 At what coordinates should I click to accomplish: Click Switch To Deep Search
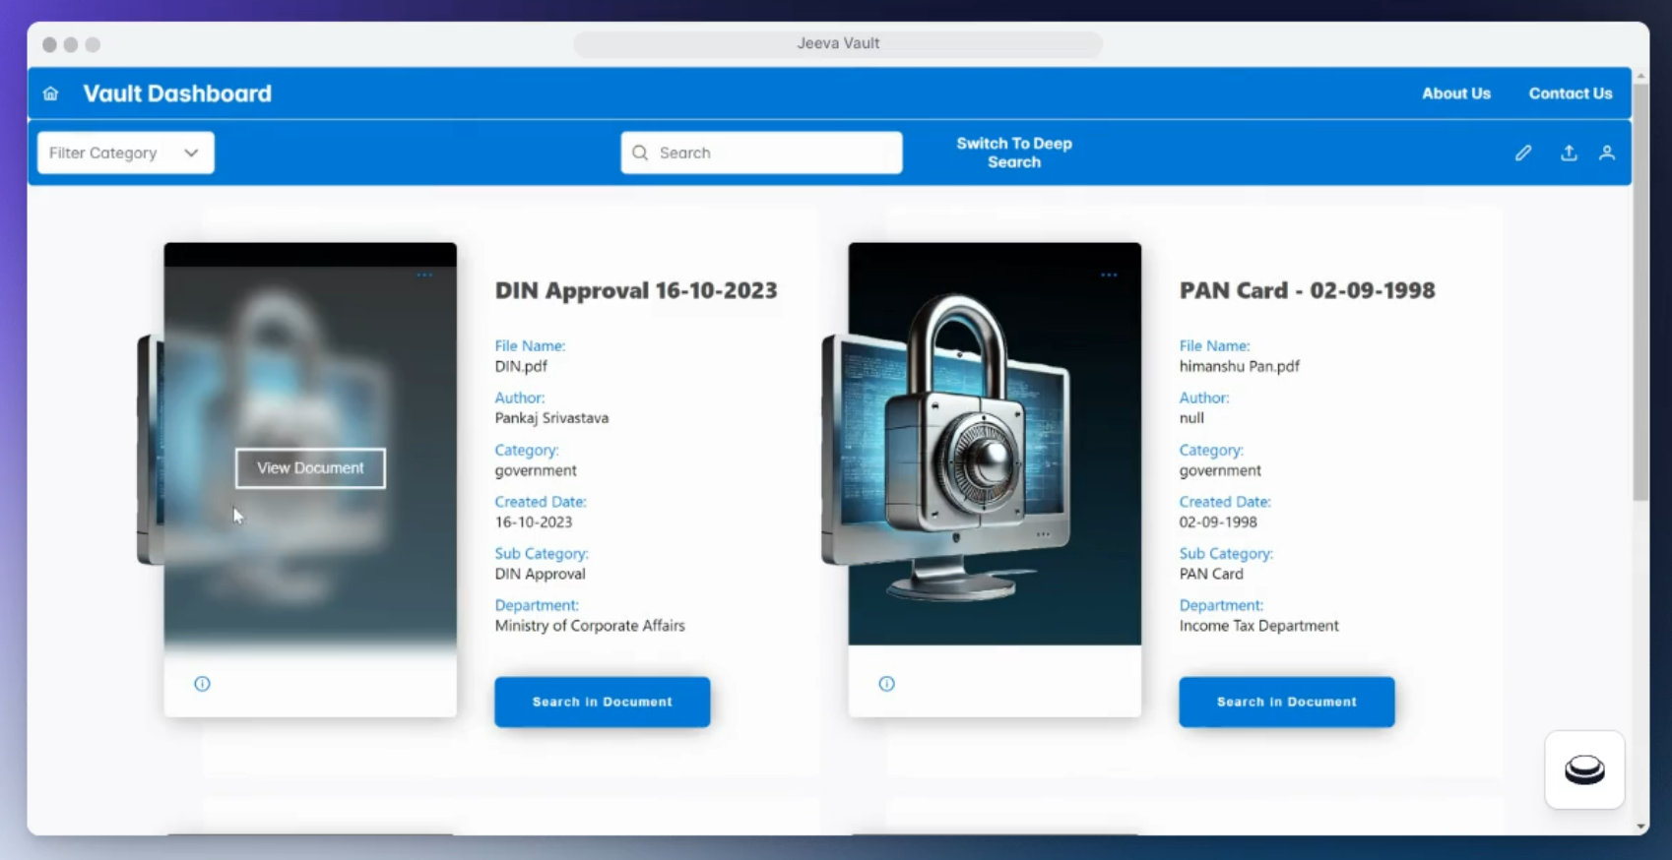click(x=1014, y=153)
